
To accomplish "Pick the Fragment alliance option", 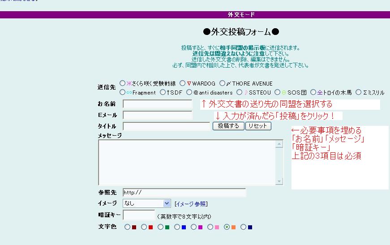I will (123, 92).
